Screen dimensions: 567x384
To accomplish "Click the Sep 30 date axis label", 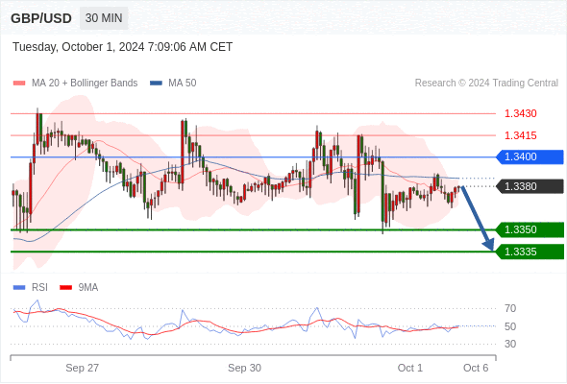I will click(x=244, y=368).
